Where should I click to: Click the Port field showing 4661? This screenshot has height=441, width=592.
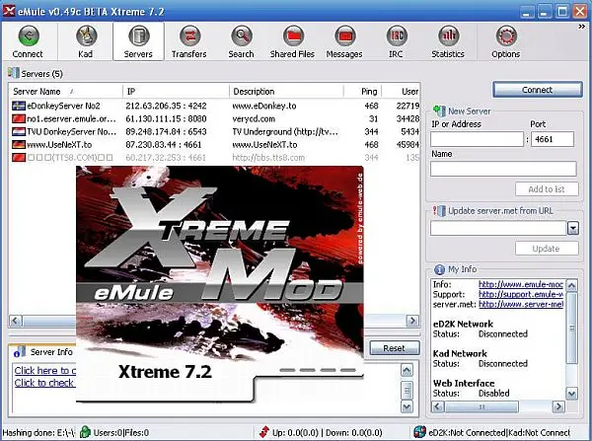pyautogui.click(x=553, y=139)
